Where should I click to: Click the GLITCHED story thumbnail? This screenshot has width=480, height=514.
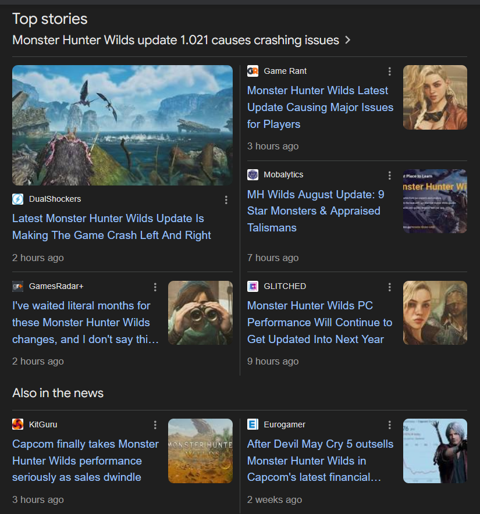pyautogui.click(x=435, y=313)
